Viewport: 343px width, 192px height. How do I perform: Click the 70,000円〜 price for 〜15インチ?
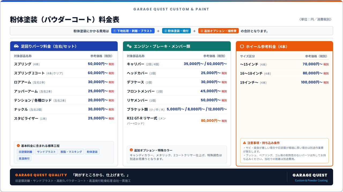(313, 64)
